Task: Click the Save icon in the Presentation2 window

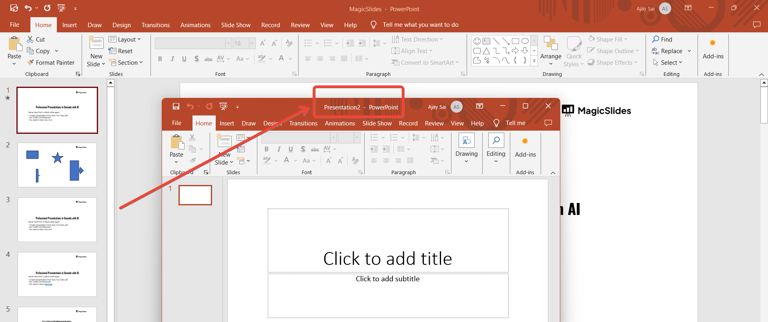Action: tap(176, 106)
